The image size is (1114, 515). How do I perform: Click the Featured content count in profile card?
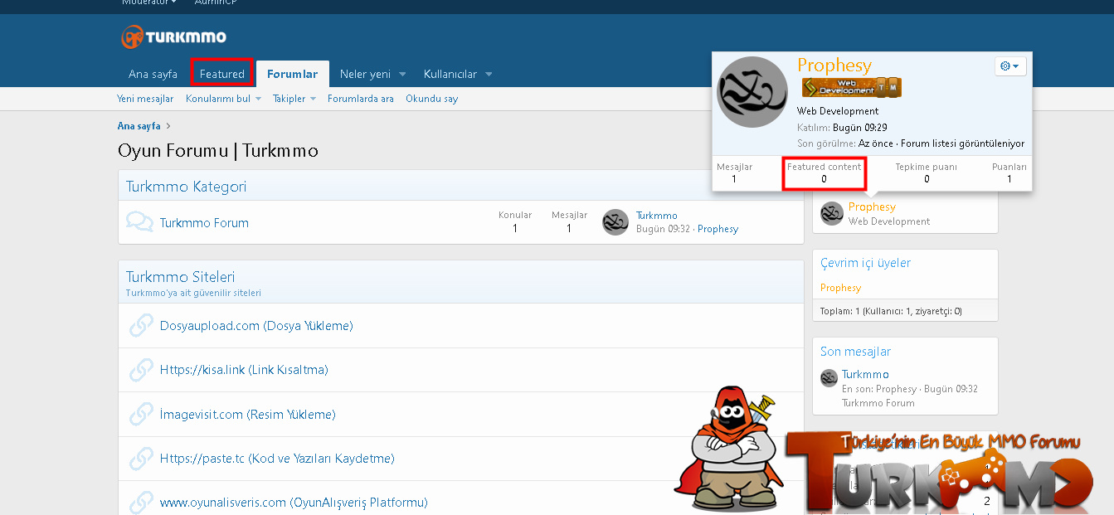point(824,173)
